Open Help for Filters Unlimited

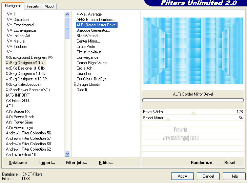(x=234, y=176)
